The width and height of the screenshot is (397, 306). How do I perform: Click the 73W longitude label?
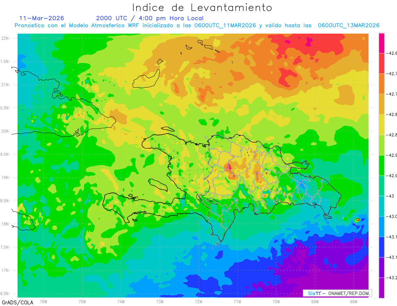coord(160,301)
